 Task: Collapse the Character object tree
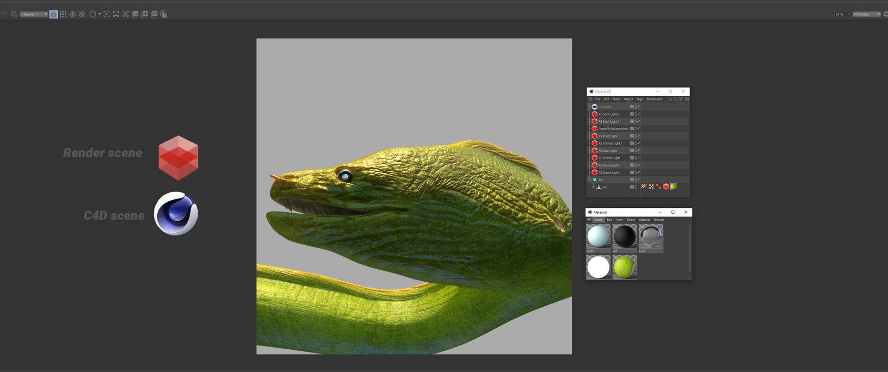[x=589, y=107]
